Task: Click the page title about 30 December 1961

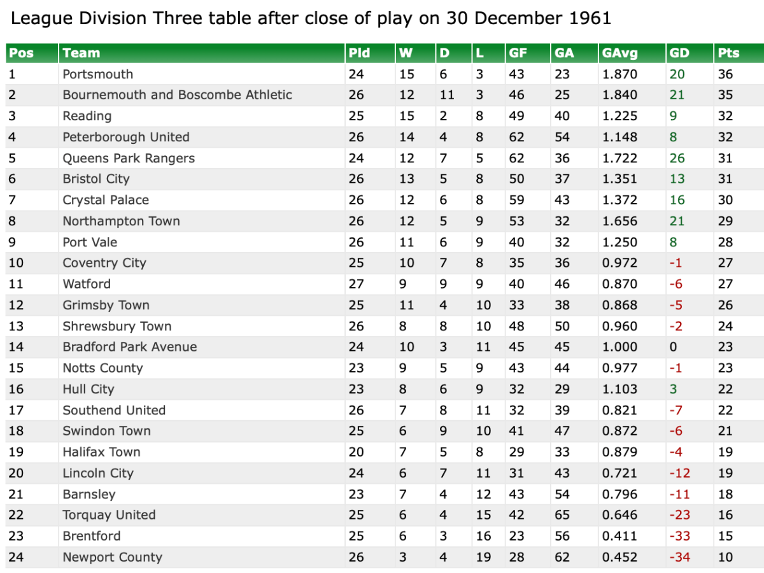Action: point(311,18)
